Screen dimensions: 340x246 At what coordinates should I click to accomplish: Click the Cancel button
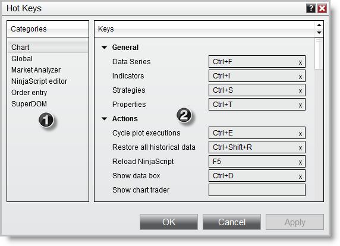(232, 222)
